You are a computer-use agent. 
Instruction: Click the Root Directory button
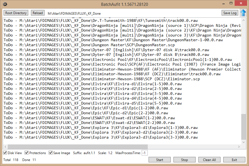[x=16, y=13]
